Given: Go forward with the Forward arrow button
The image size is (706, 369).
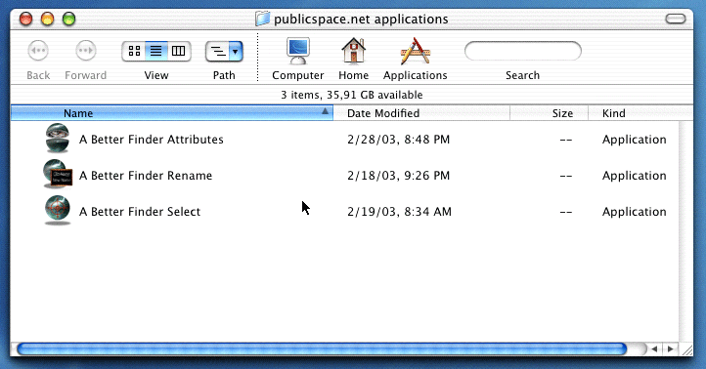Looking at the screenshot, I should click(85, 51).
